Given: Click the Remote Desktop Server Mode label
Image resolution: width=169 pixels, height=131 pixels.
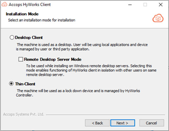Looking at the screenshot, I should click(53, 59).
